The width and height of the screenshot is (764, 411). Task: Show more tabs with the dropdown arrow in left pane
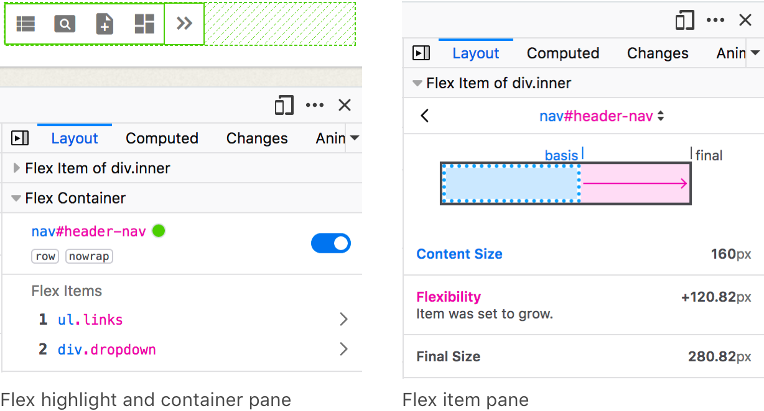point(355,138)
